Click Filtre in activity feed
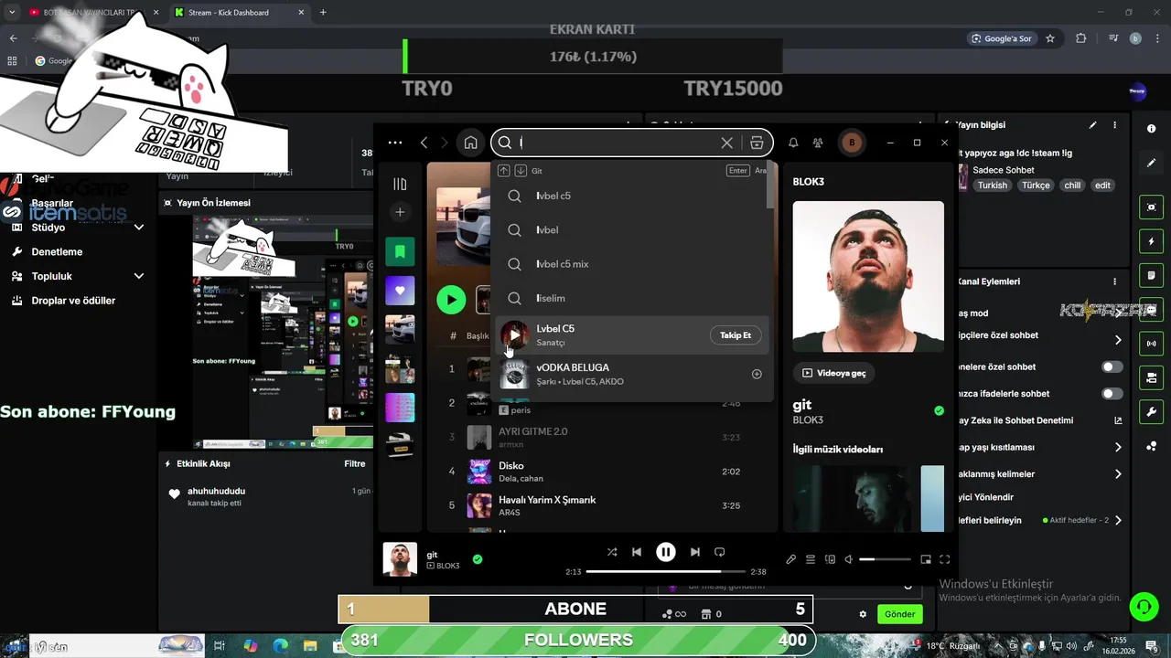 pyautogui.click(x=355, y=463)
